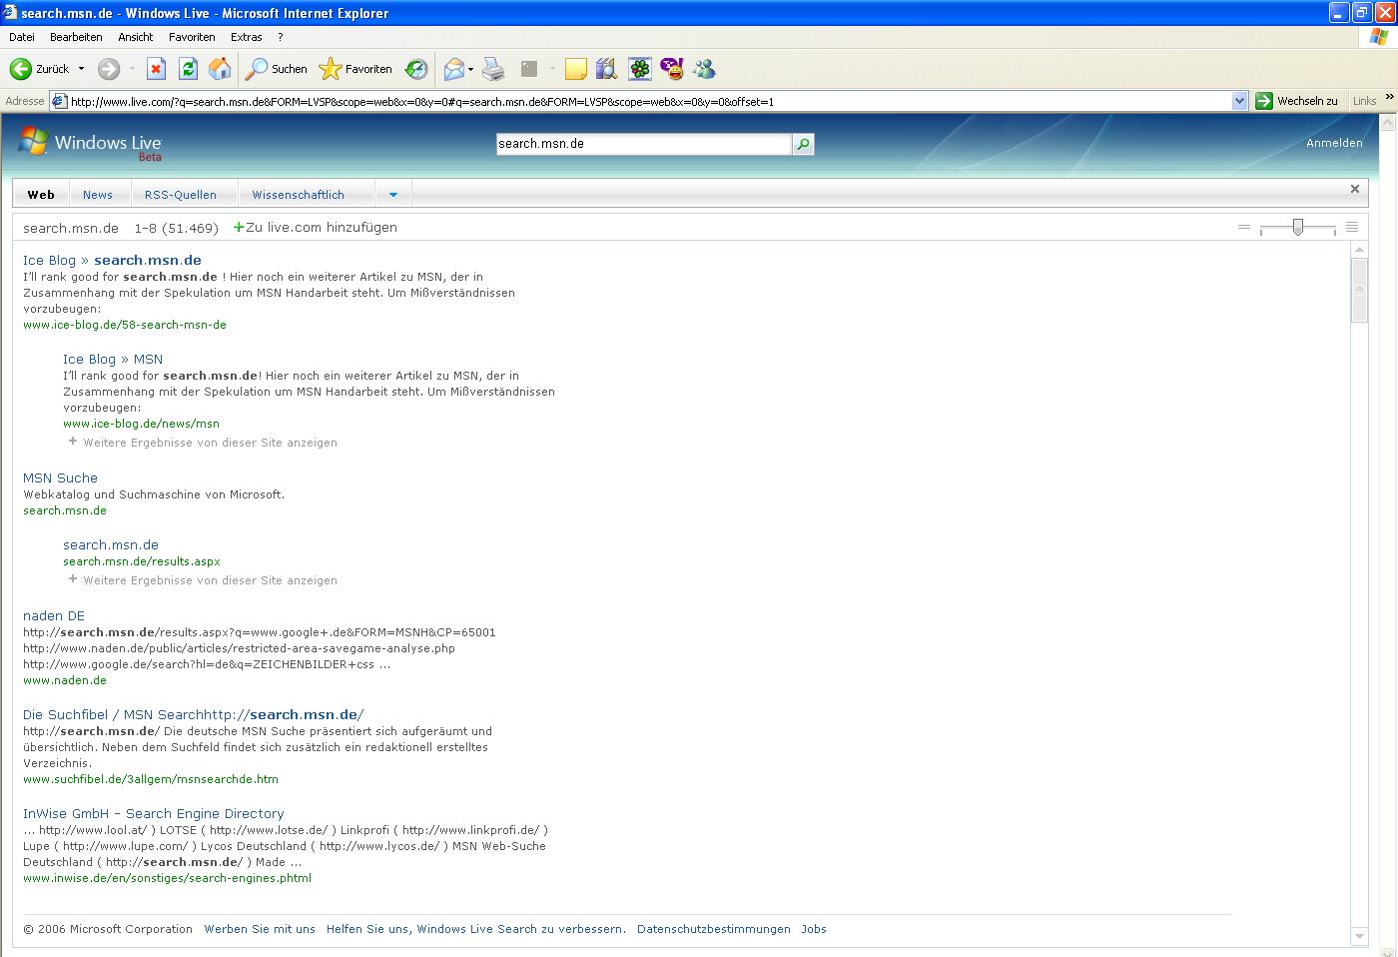Click the Wechseln zu go button
The height and width of the screenshot is (957, 1398).
tap(1297, 101)
